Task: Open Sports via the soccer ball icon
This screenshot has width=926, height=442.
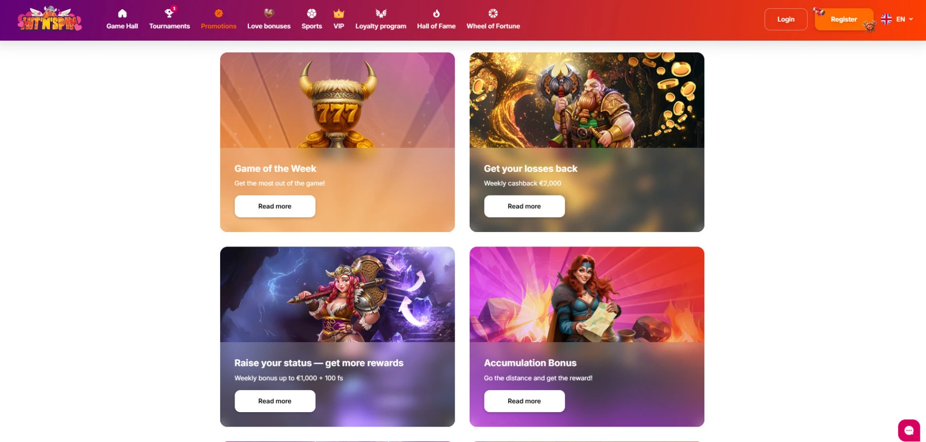Action: point(312,13)
